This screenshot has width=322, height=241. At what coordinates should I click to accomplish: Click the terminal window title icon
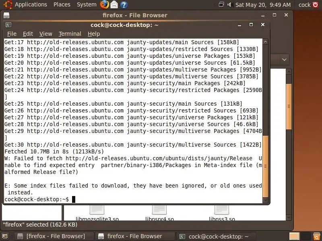(x=8, y=25)
